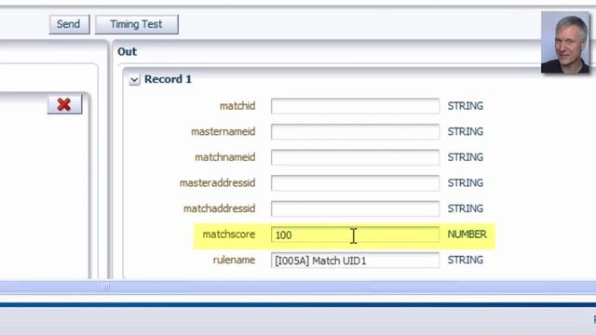596x335 pixels.
Task: Click the matchid input field
Action: coord(355,106)
